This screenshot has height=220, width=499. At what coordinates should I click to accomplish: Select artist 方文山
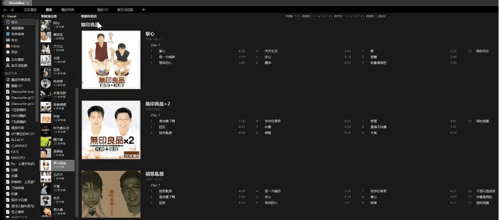pos(57,48)
